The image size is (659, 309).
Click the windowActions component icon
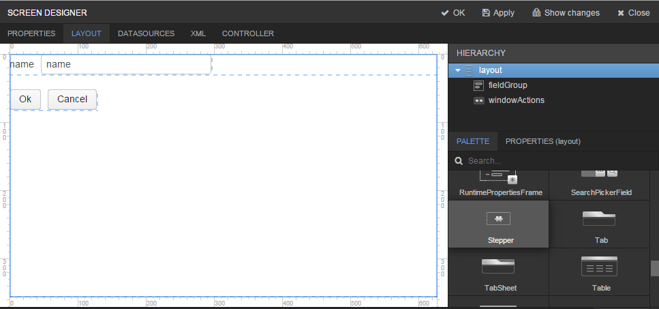pyautogui.click(x=478, y=100)
